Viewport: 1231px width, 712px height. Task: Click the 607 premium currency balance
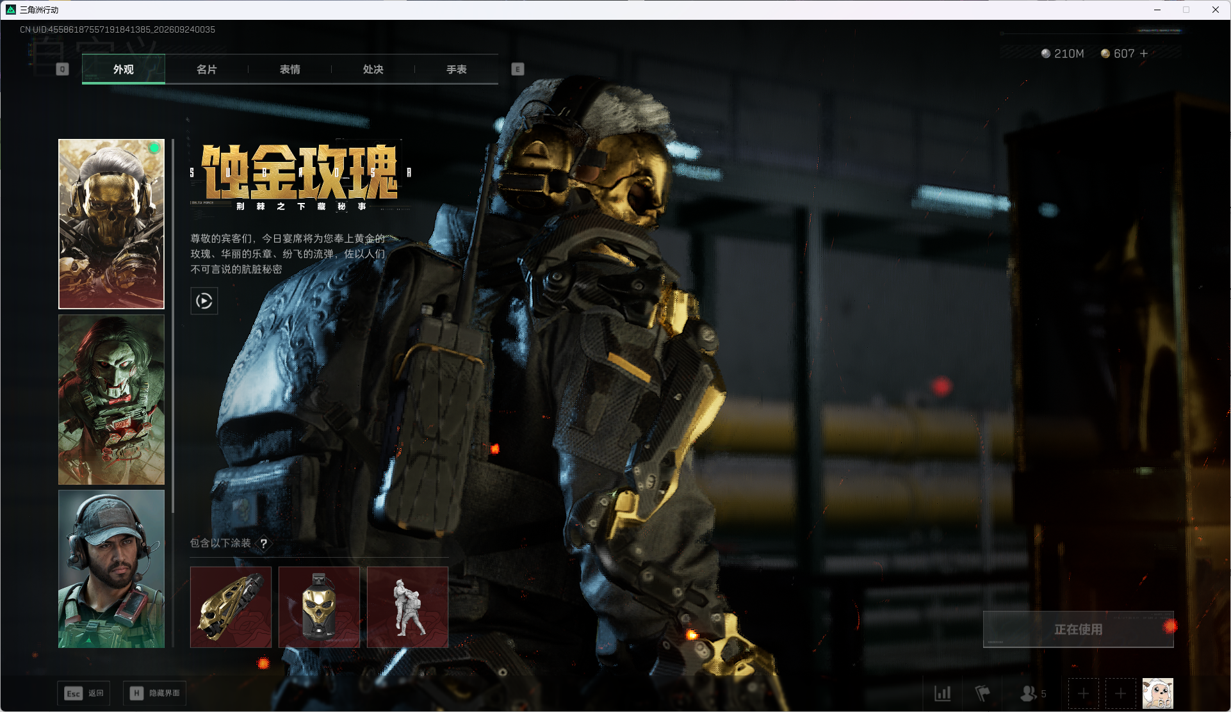click(x=1118, y=54)
